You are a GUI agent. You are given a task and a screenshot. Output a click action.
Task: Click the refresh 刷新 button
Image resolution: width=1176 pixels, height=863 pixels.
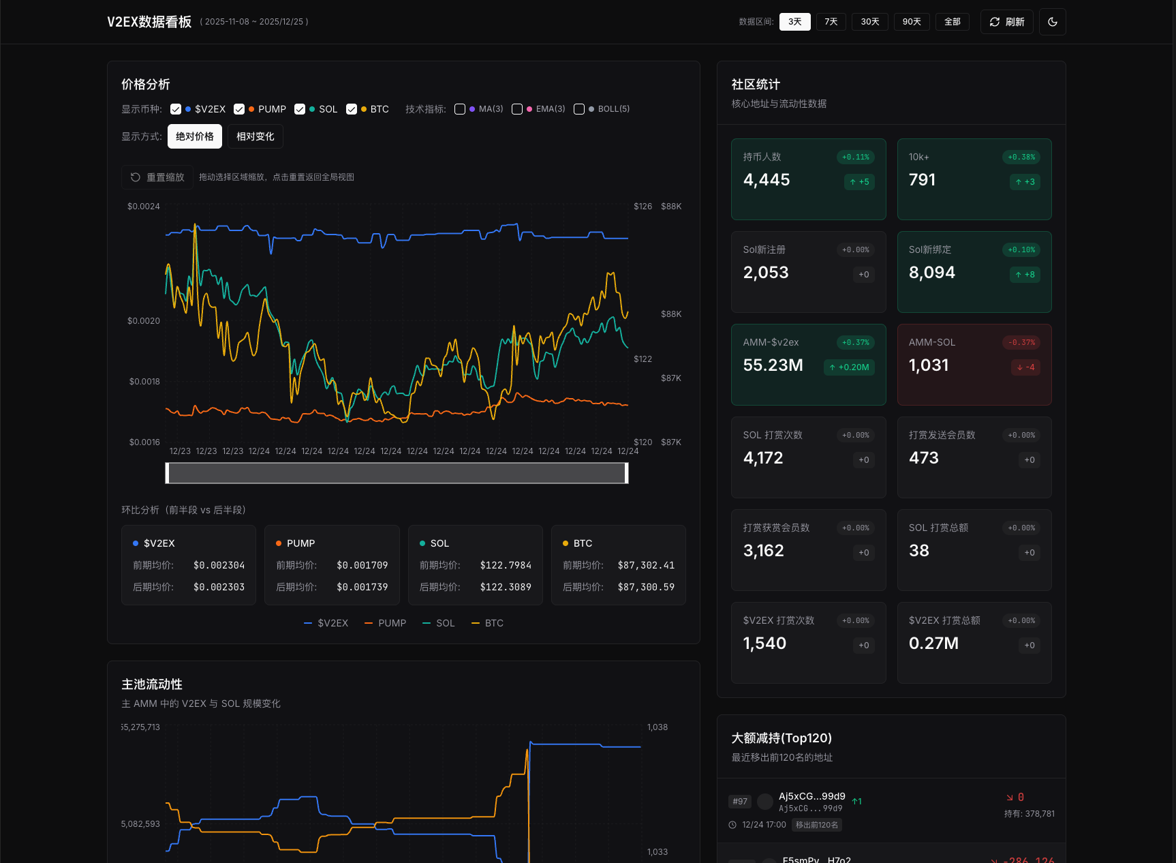pyautogui.click(x=1006, y=22)
